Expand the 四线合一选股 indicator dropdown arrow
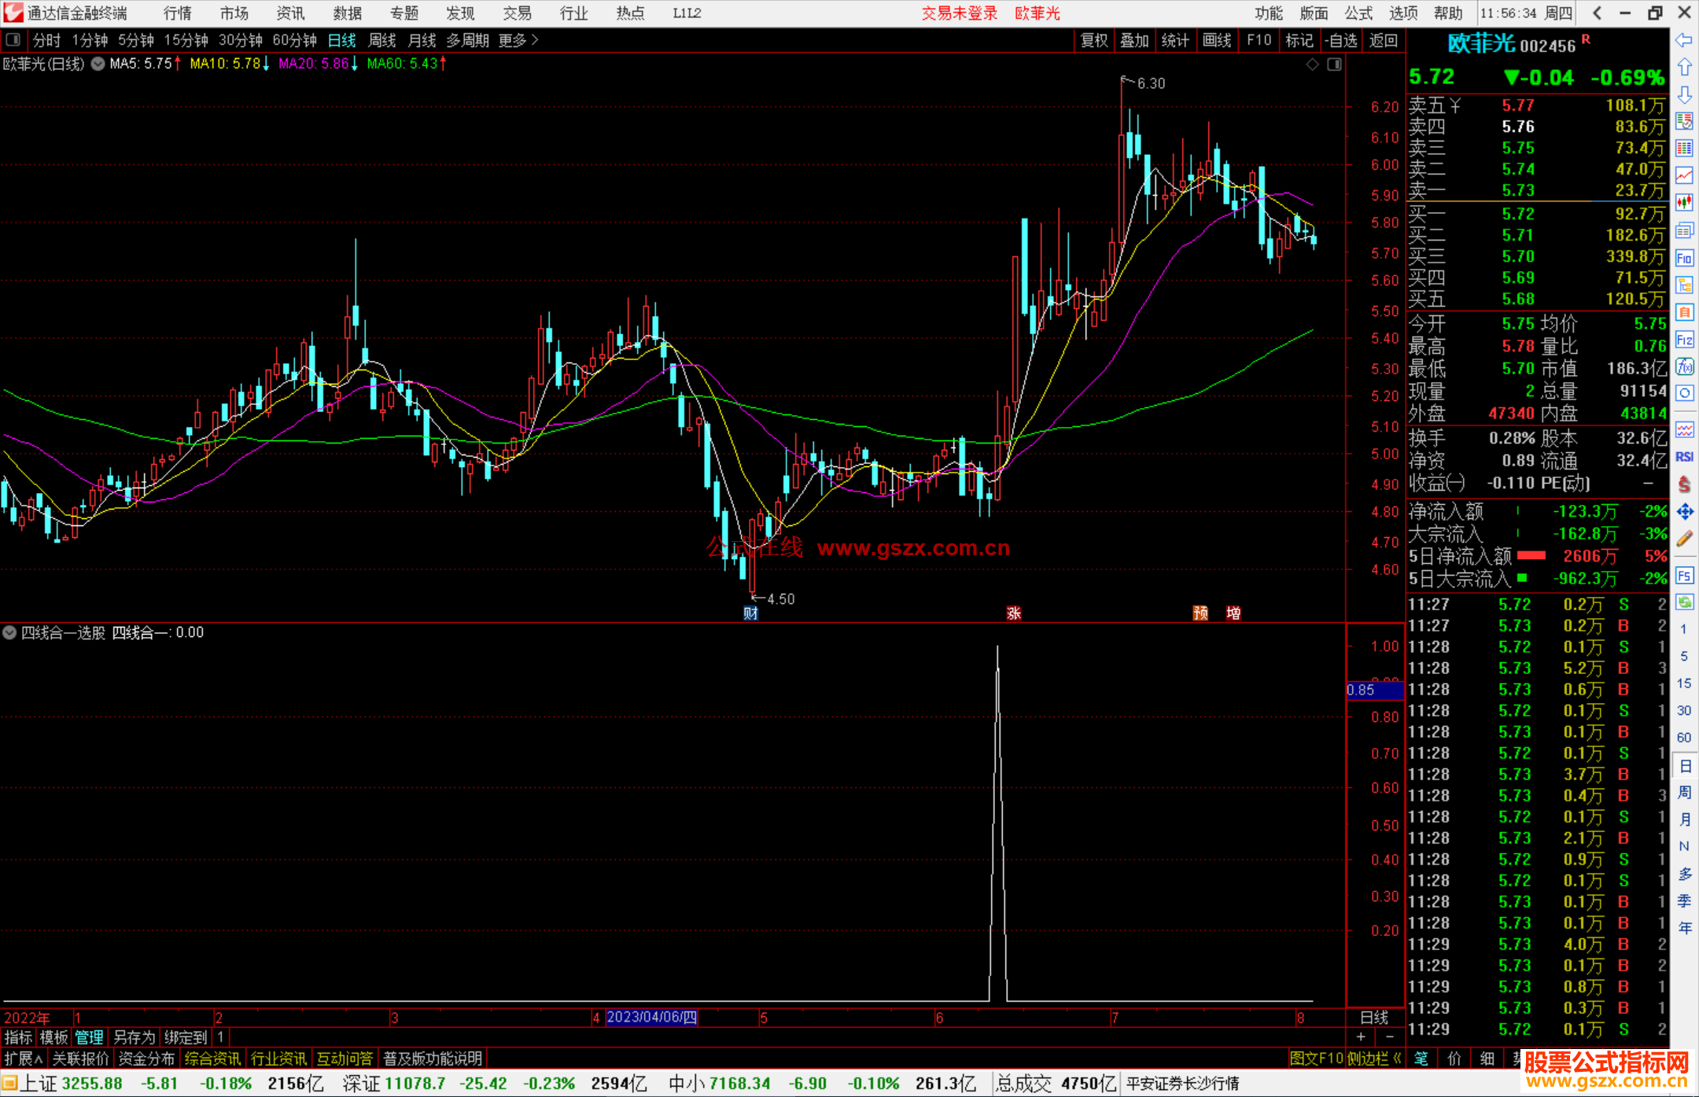 (9, 632)
